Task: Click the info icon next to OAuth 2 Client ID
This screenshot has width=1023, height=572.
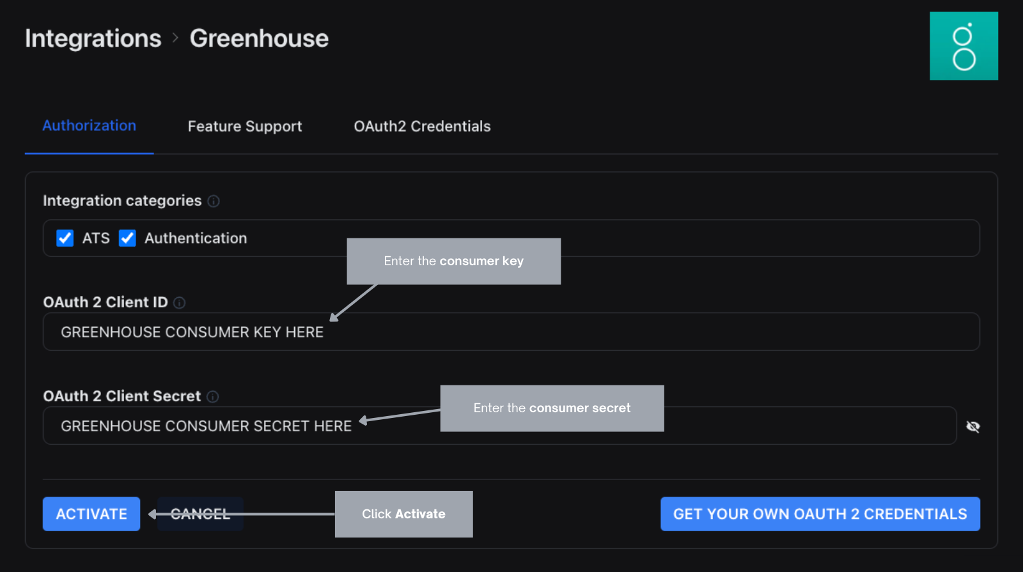Action: pyautogui.click(x=180, y=303)
